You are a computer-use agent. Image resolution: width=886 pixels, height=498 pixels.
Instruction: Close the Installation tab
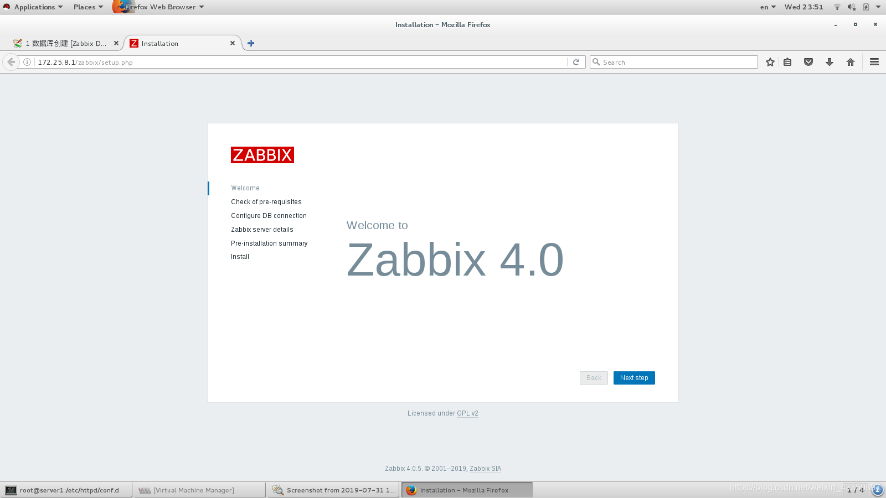click(x=233, y=43)
